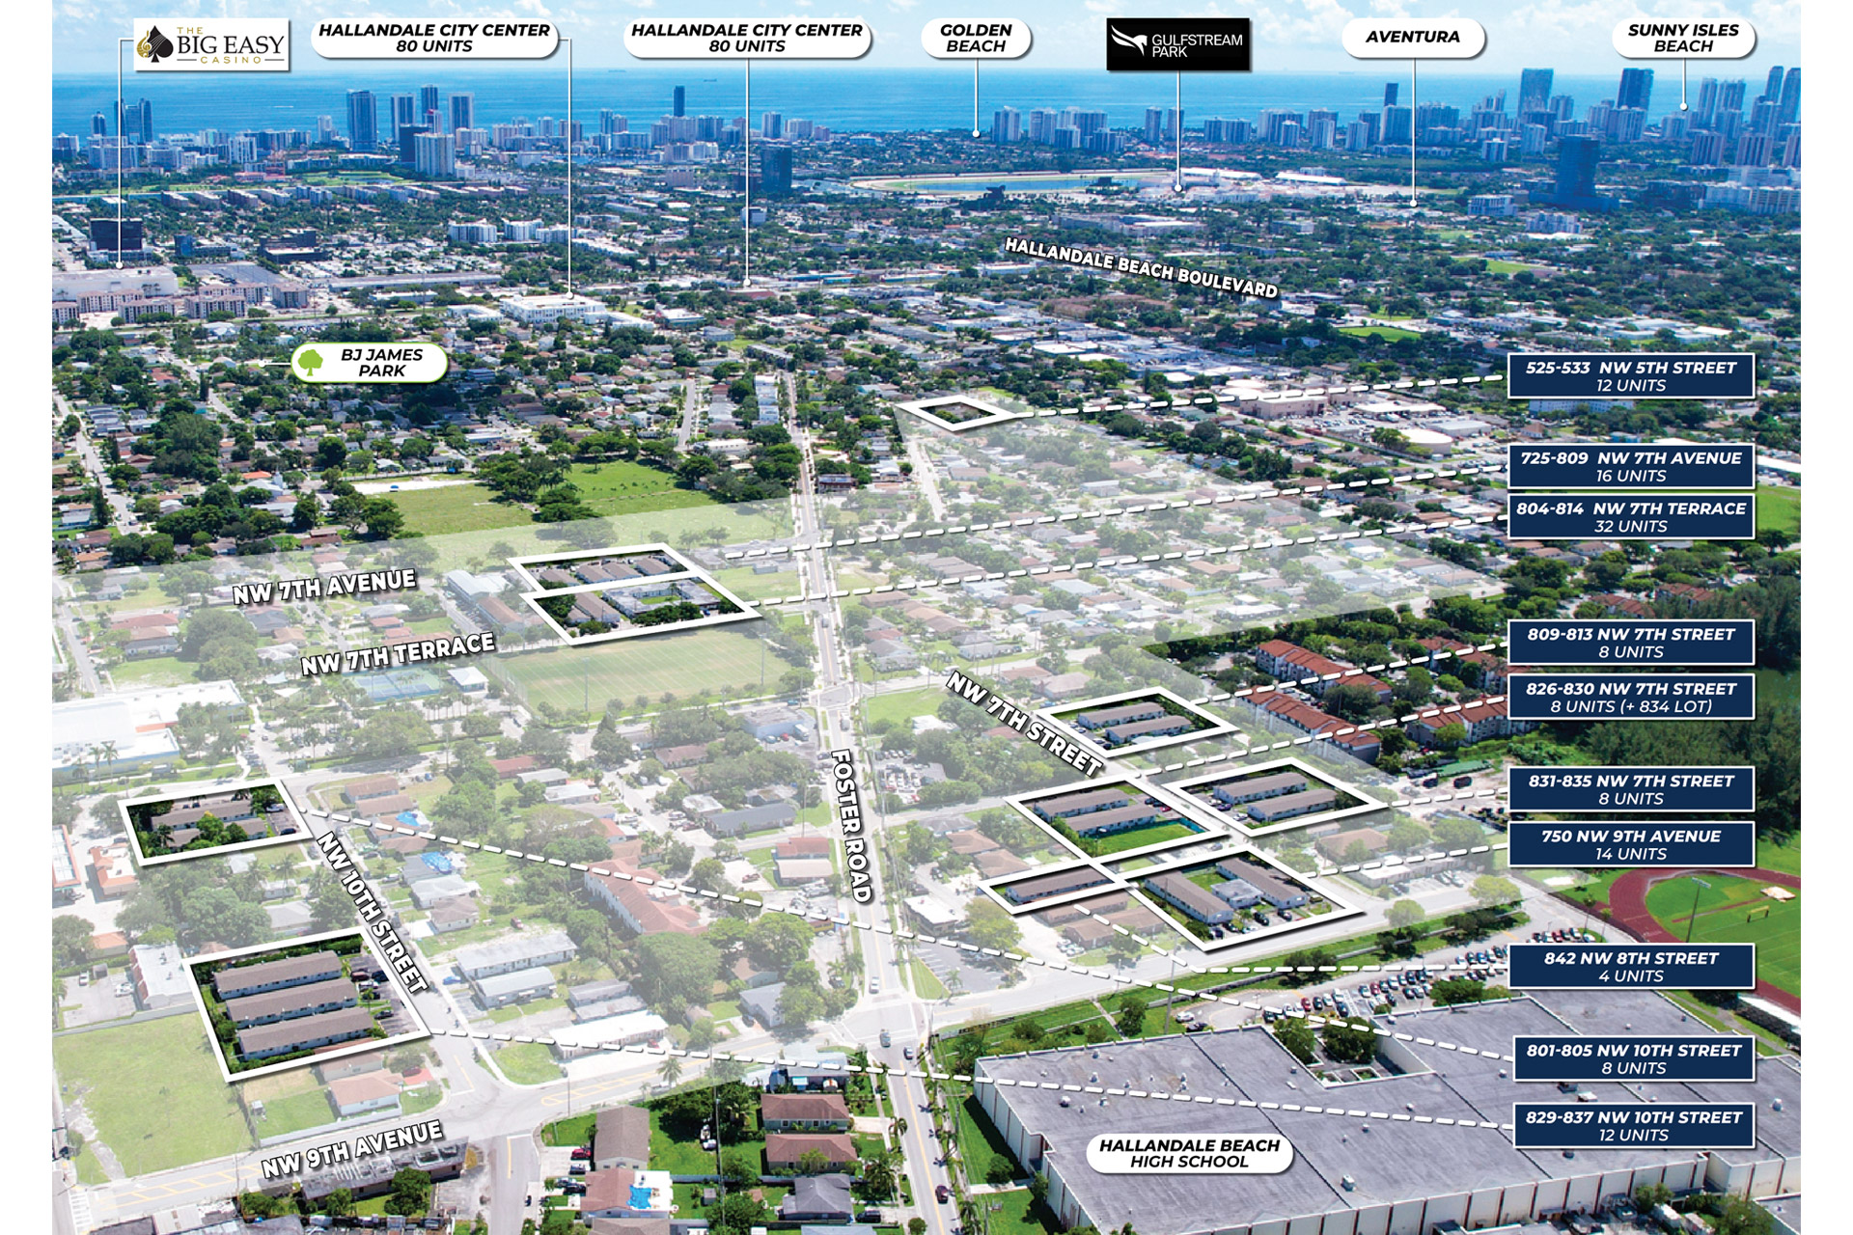Click the Gulfstream Park logo
This screenshot has width=1853, height=1235.
(1177, 44)
